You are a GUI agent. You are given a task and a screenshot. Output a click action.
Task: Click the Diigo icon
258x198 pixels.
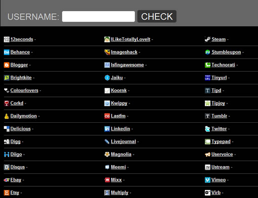tap(7, 155)
